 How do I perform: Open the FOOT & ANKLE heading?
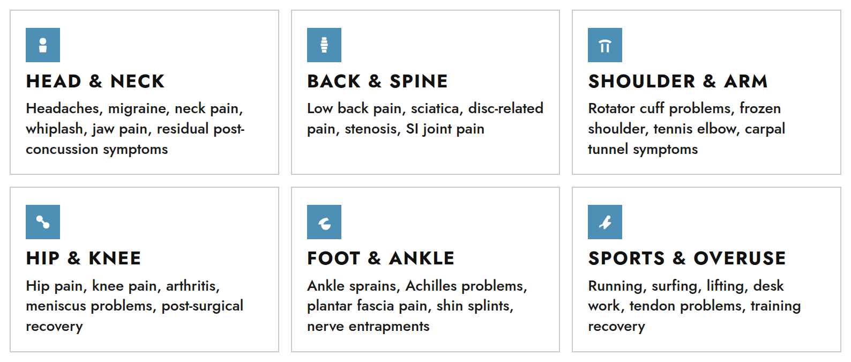[380, 258]
